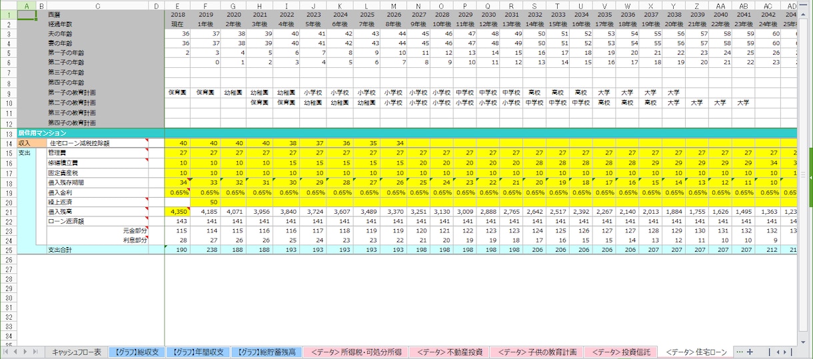Open the <データ> 子供の教育計画 tab

point(537,352)
